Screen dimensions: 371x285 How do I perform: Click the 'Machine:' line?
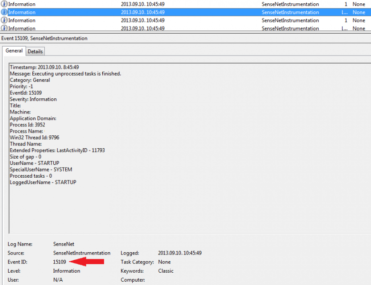[20, 112]
